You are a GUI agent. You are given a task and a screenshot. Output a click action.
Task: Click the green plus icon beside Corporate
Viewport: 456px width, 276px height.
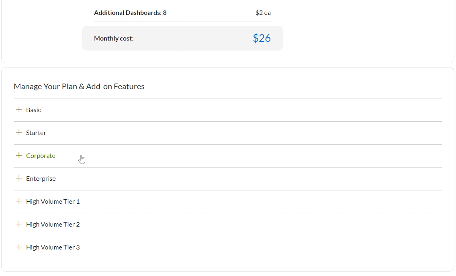18,155
